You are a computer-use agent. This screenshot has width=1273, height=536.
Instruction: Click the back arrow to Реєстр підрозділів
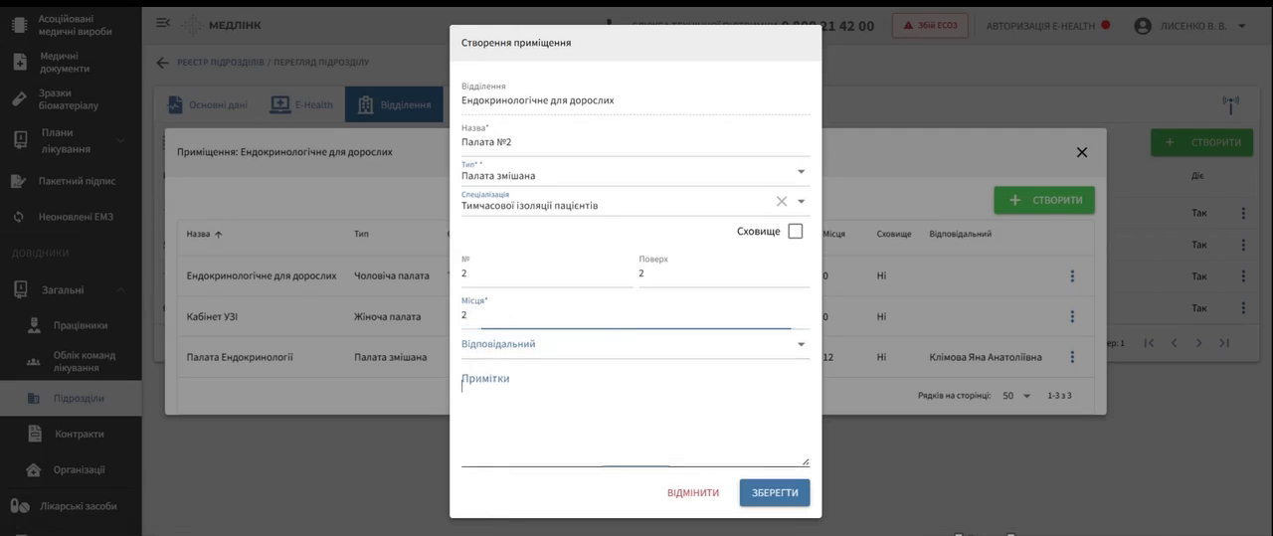[162, 63]
